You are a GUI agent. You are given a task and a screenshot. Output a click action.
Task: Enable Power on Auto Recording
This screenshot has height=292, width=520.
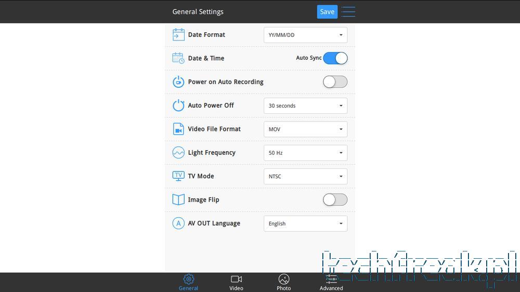(x=335, y=82)
